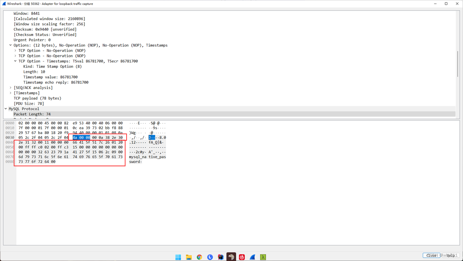Image resolution: width=463 pixels, height=261 pixels.
Task: Select the [PDU Size: 78] row
Action: point(229,104)
